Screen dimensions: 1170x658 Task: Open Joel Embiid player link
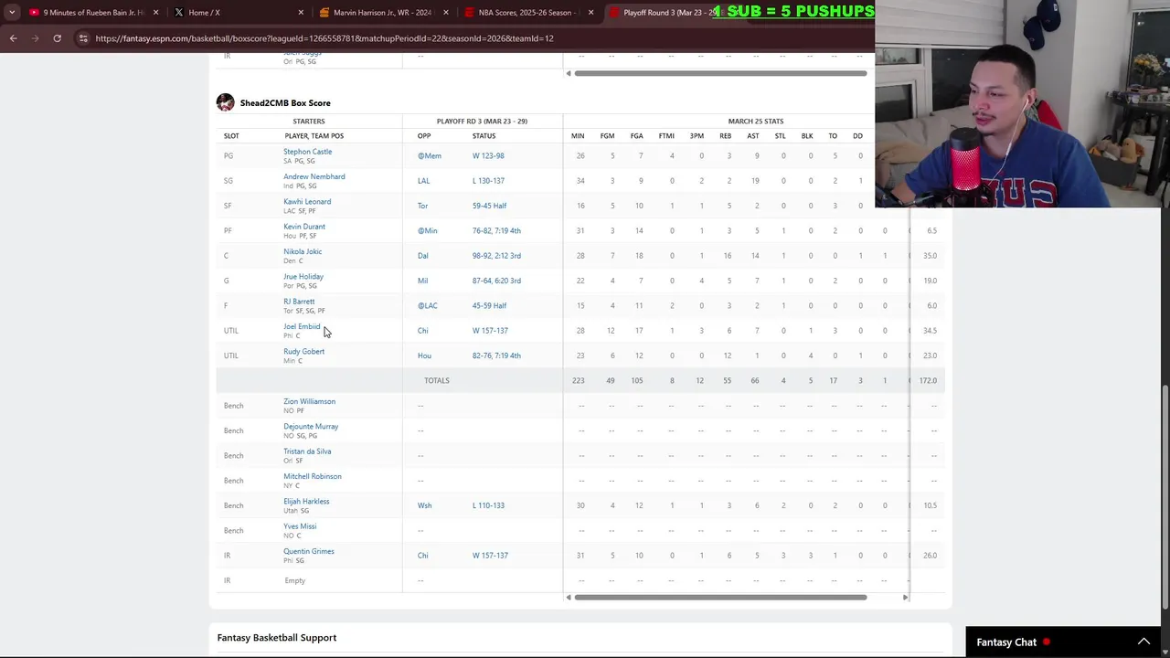(302, 326)
